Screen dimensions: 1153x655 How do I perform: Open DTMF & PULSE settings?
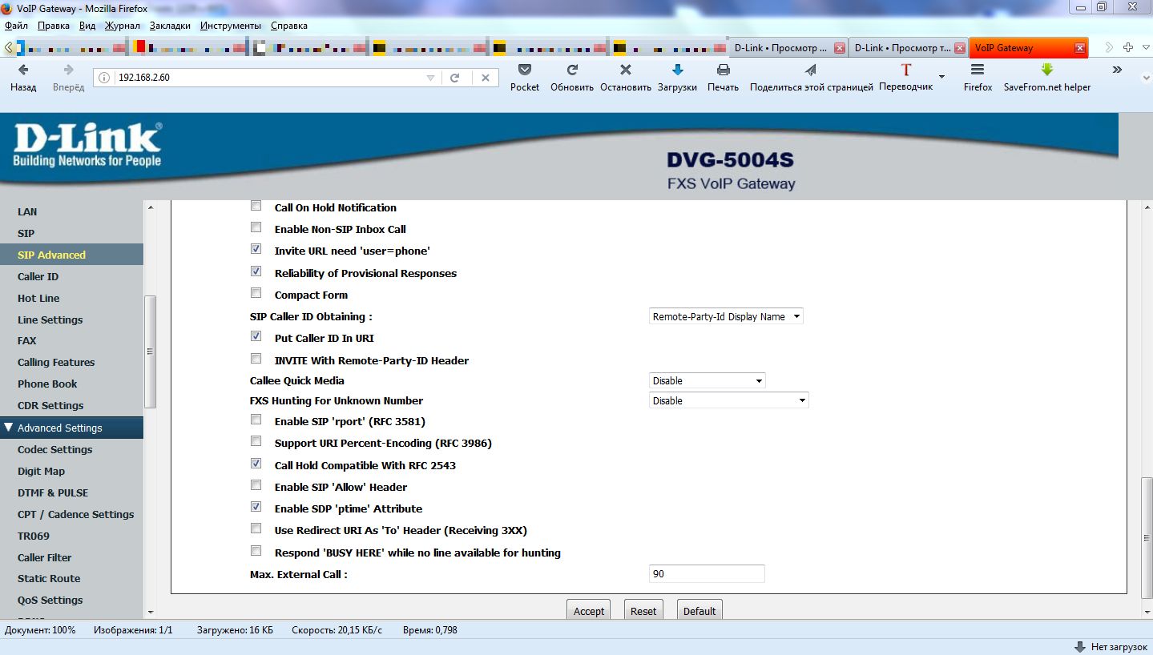click(x=53, y=492)
